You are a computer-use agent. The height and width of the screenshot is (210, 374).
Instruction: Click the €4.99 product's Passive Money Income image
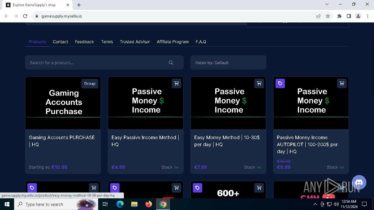(146, 103)
